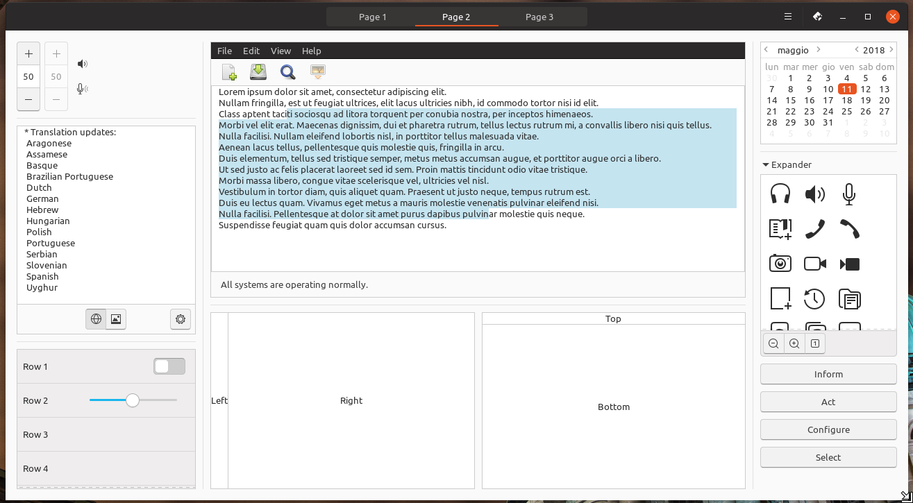Select the solid black record icon

(849, 264)
